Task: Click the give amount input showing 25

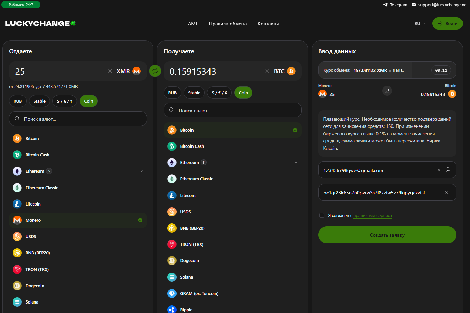Action: tap(60, 71)
